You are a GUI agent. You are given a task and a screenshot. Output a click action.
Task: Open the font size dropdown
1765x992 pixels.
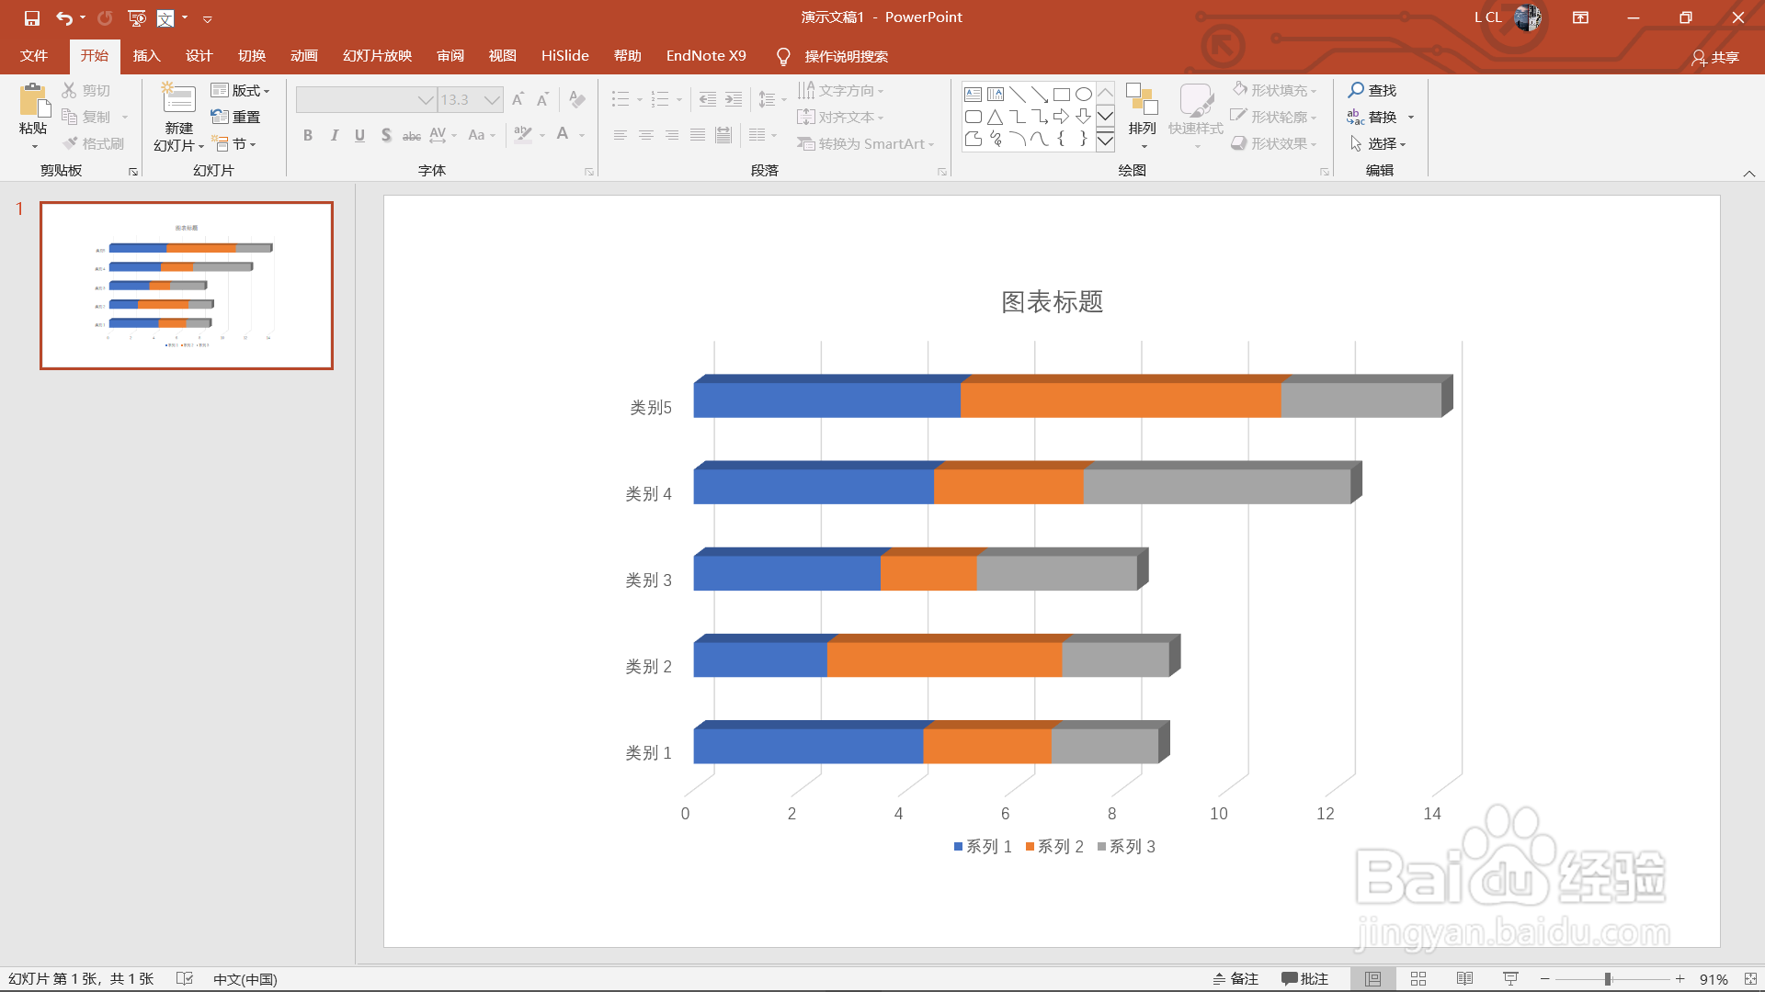pyautogui.click(x=493, y=99)
